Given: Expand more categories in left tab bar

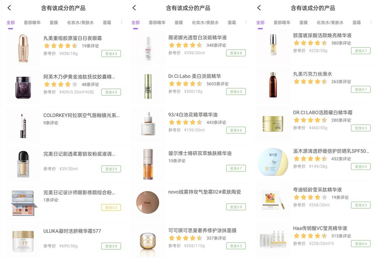Looking at the screenshot, I should tap(121, 22).
